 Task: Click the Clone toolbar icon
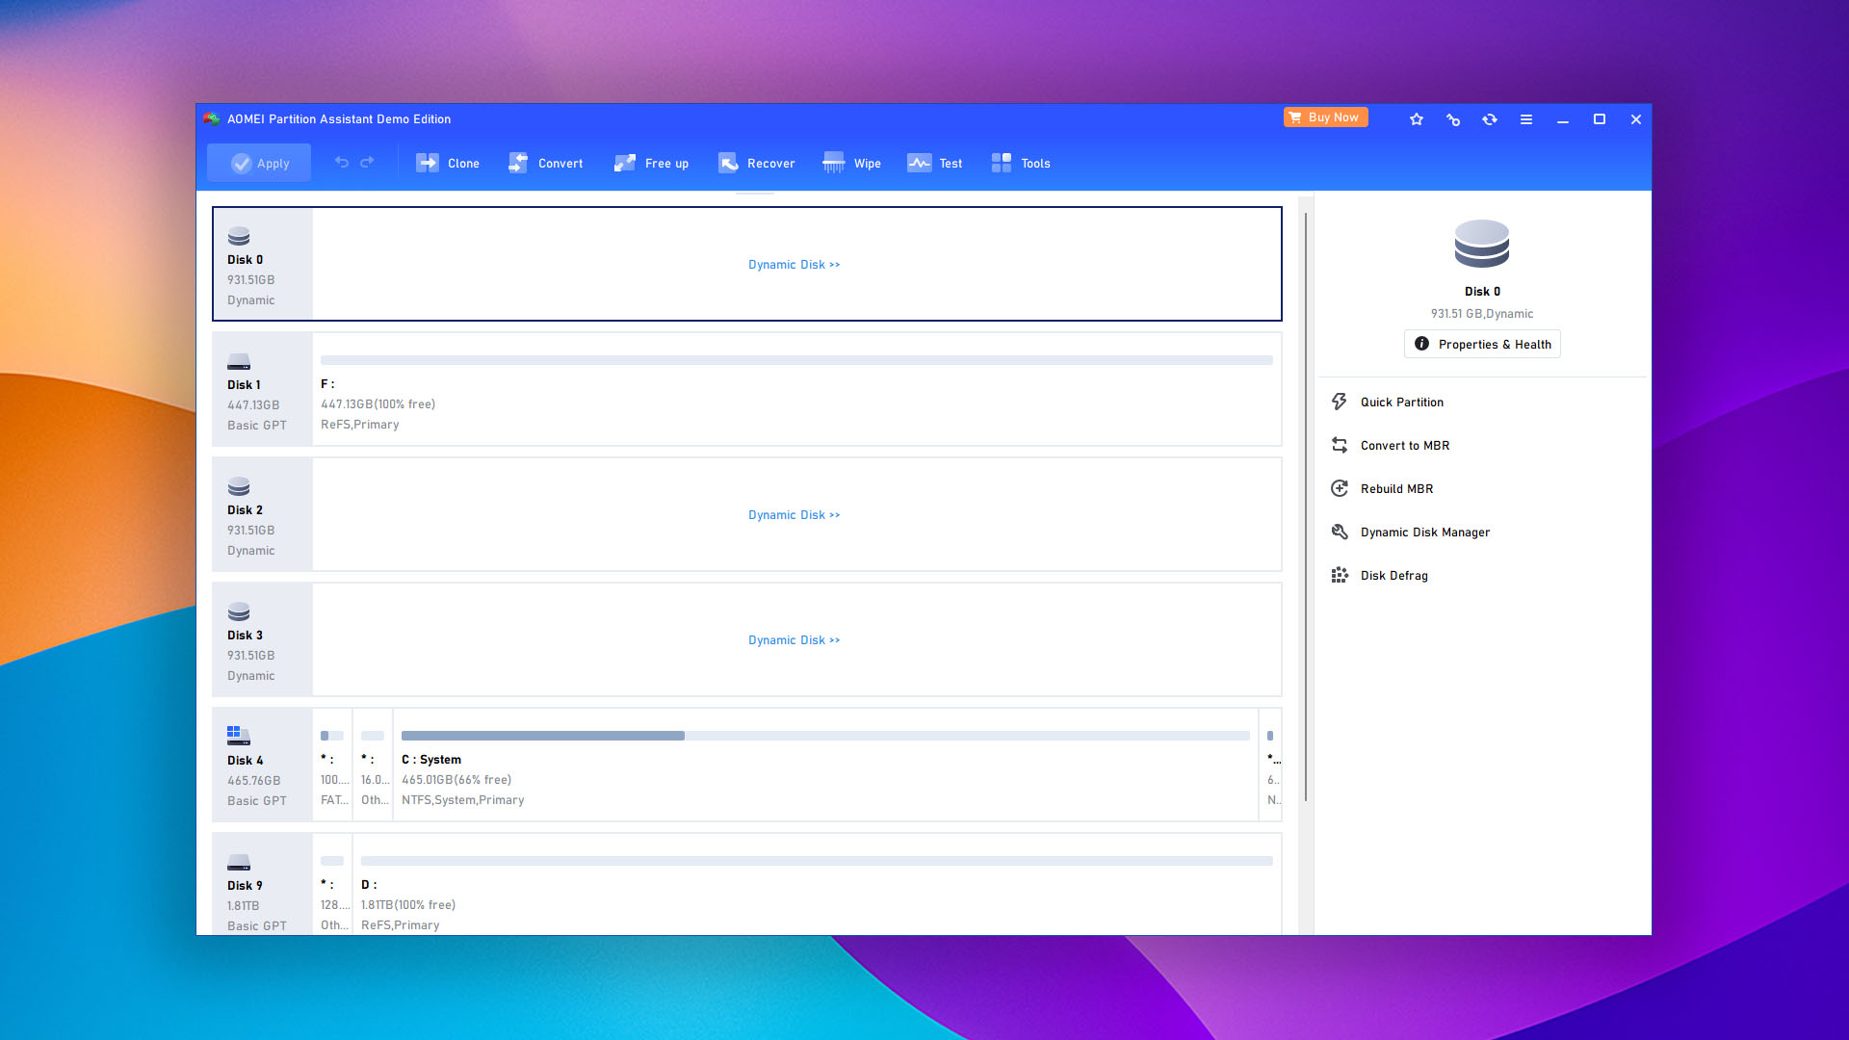427,163
